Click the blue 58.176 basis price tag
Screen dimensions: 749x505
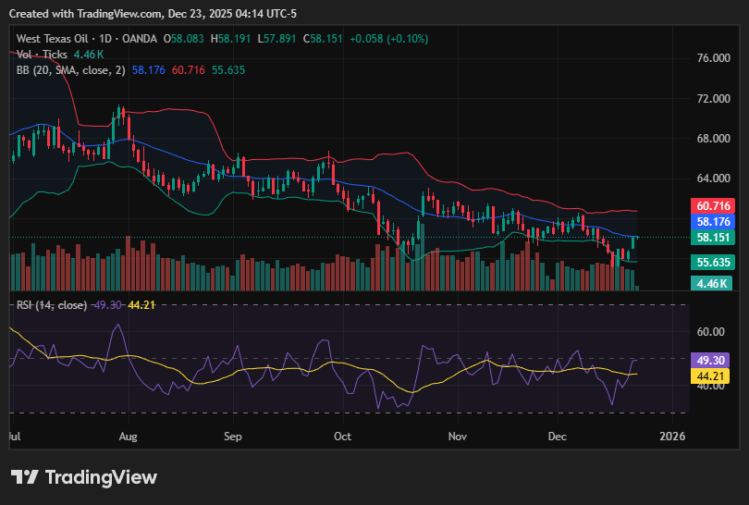pos(713,222)
